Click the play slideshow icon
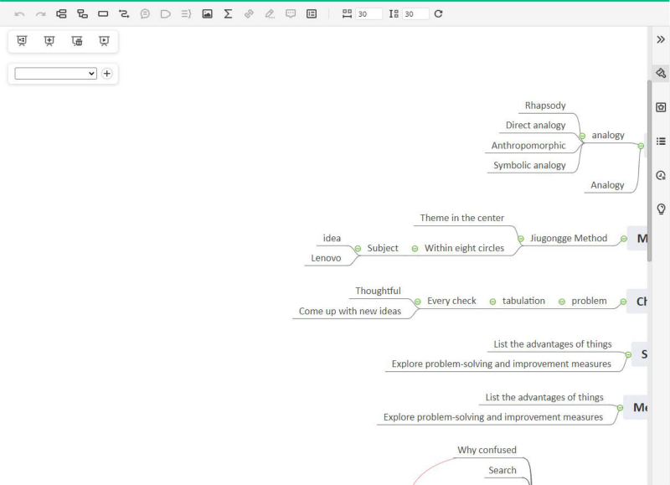Image resolution: width=670 pixels, height=485 pixels. 104,41
